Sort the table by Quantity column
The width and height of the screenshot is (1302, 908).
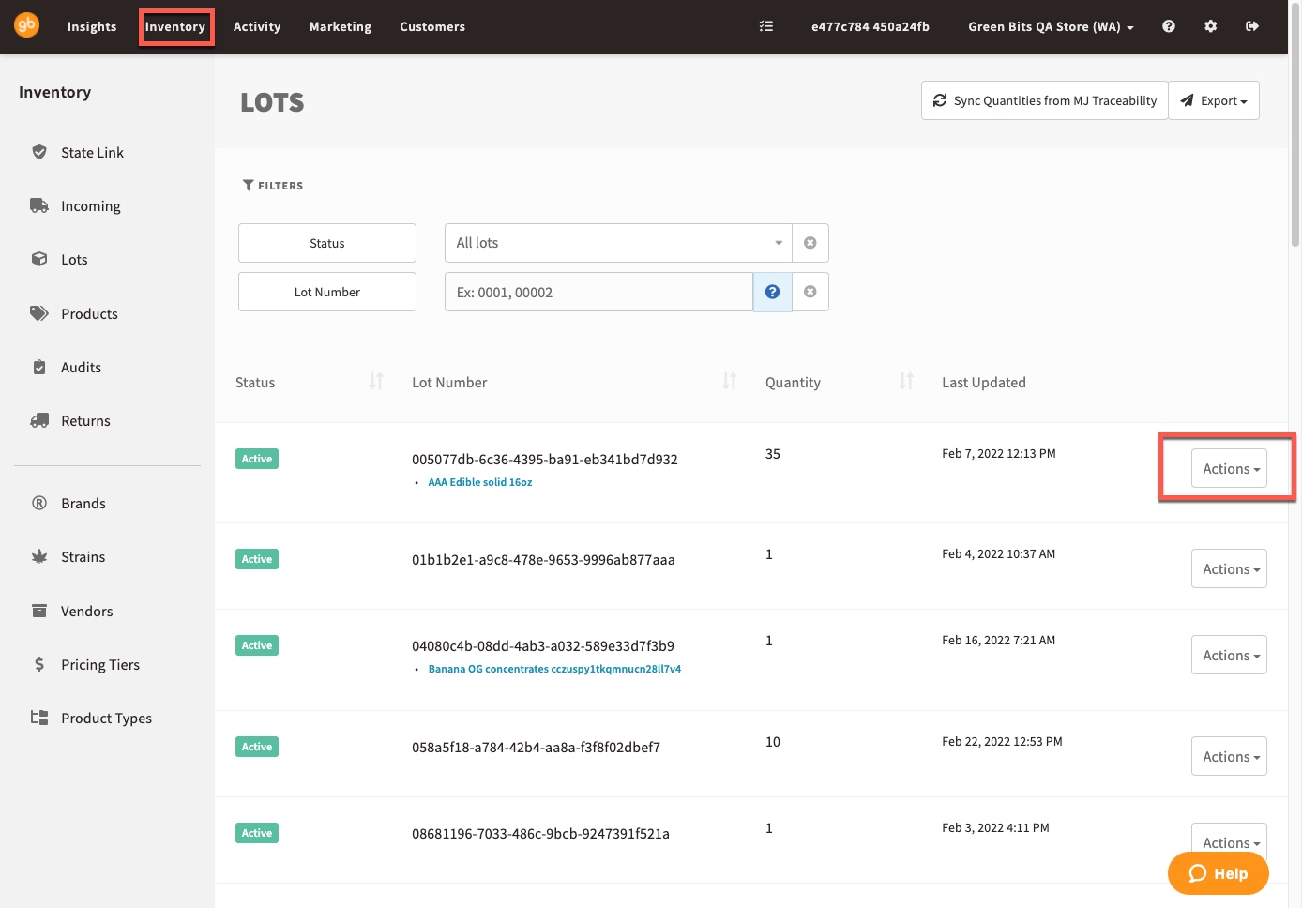pos(906,381)
